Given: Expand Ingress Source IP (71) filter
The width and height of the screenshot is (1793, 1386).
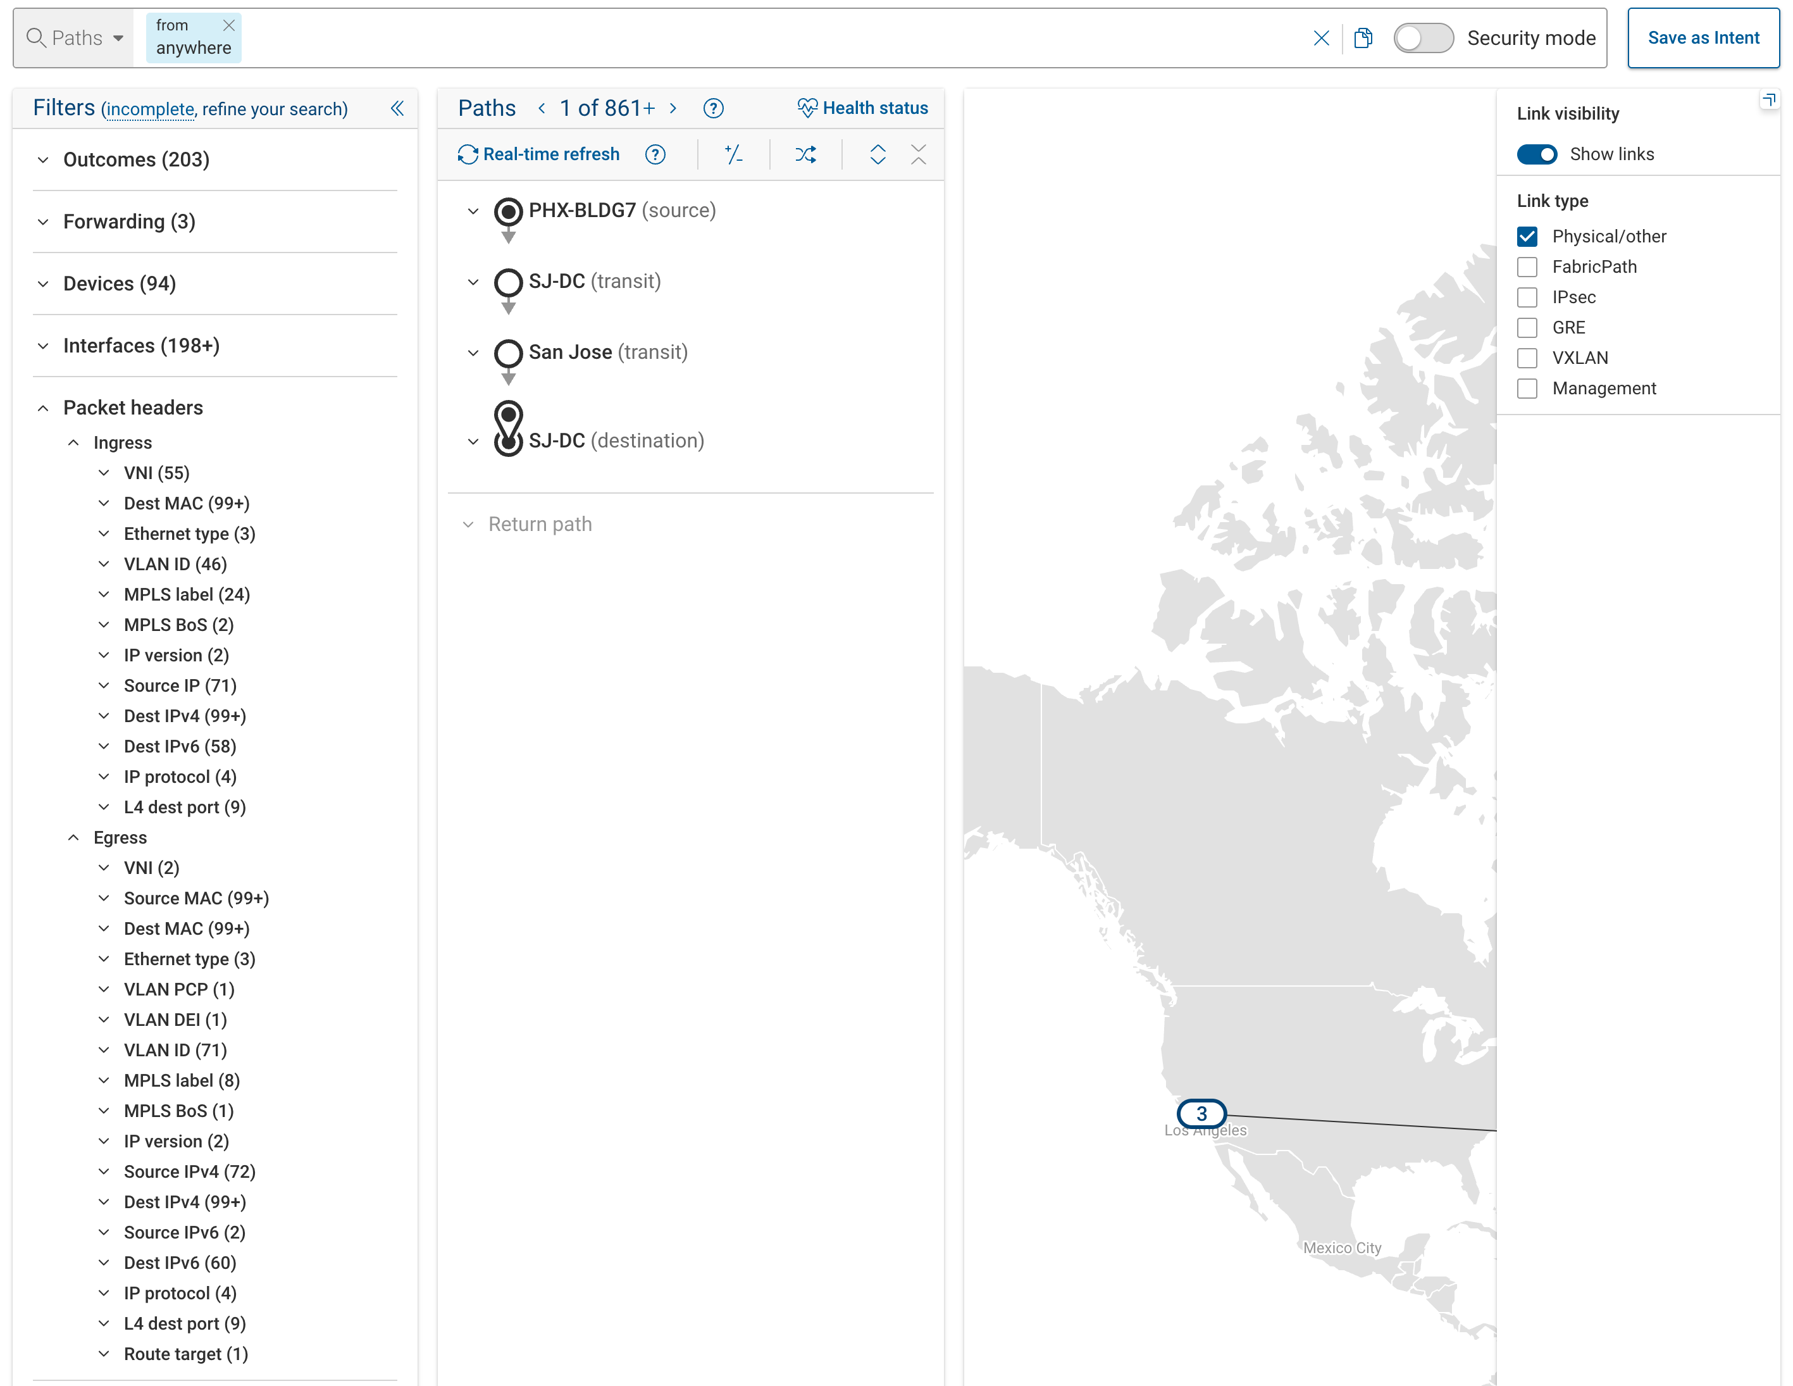Looking at the screenshot, I should [x=104, y=685].
